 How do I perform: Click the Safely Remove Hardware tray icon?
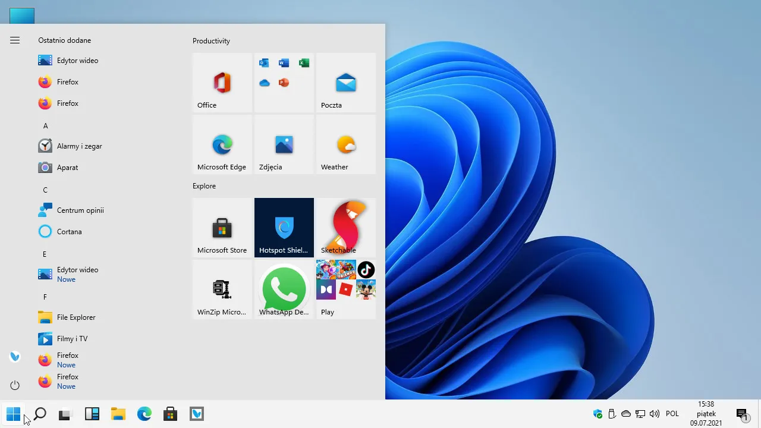[x=612, y=414]
